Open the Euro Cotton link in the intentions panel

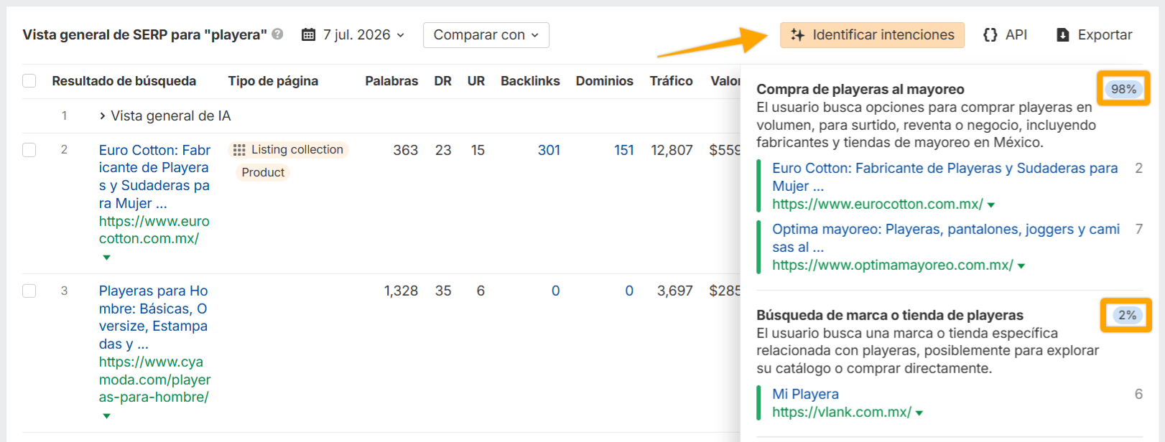pyautogui.click(x=944, y=177)
